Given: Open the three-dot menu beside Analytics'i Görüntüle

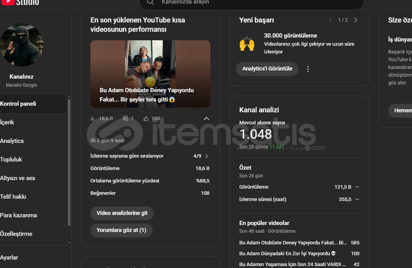Looking at the screenshot, I should click(308, 69).
